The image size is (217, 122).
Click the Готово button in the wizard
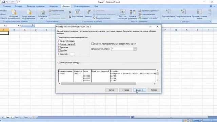tap(154, 90)
